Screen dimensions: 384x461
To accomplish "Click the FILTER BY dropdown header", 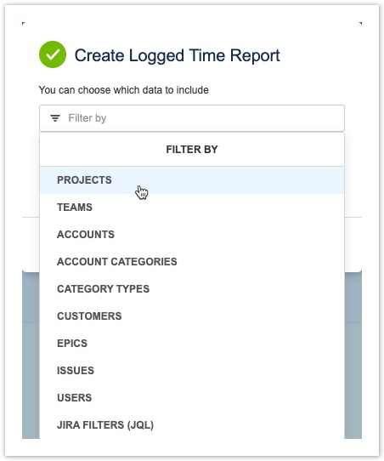I will click(x=192, y=150).
